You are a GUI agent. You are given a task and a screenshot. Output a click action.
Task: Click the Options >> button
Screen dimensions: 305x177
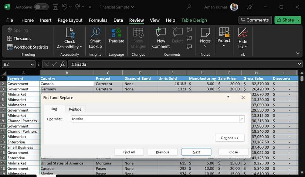pos(230,138)
